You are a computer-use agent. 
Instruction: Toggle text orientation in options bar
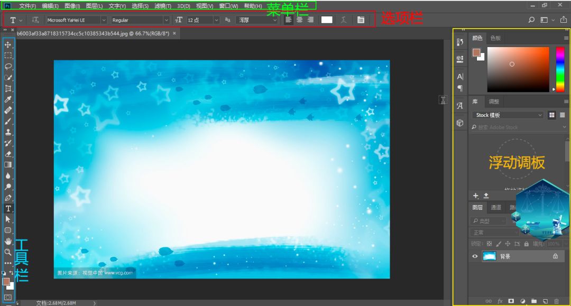[35, 20]
